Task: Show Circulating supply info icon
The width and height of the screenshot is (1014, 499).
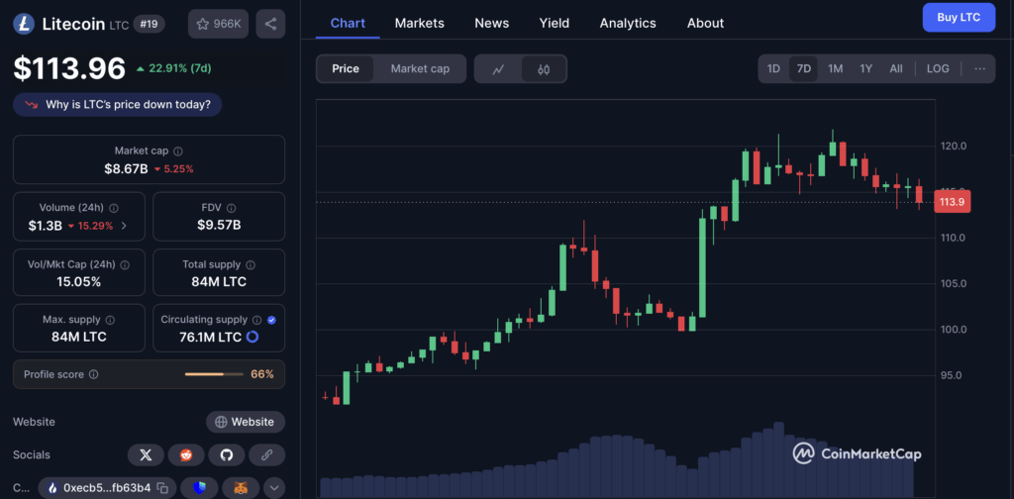Action: (256, 320)
